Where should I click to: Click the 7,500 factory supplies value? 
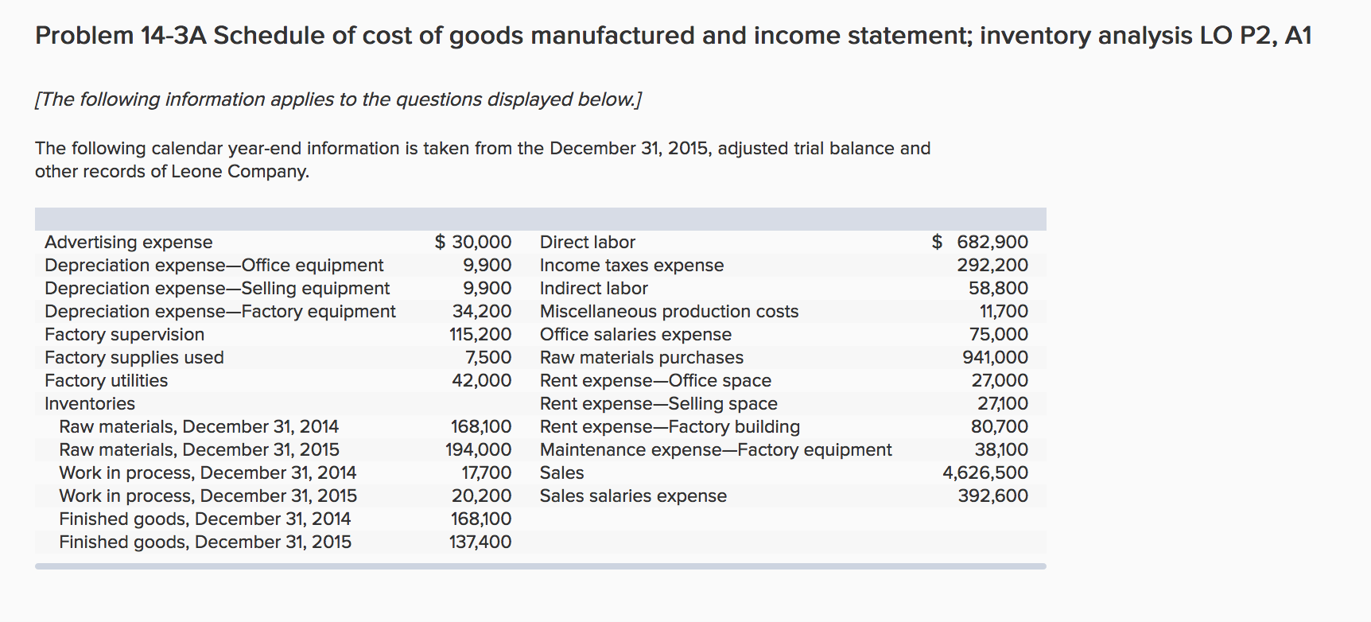488,357
